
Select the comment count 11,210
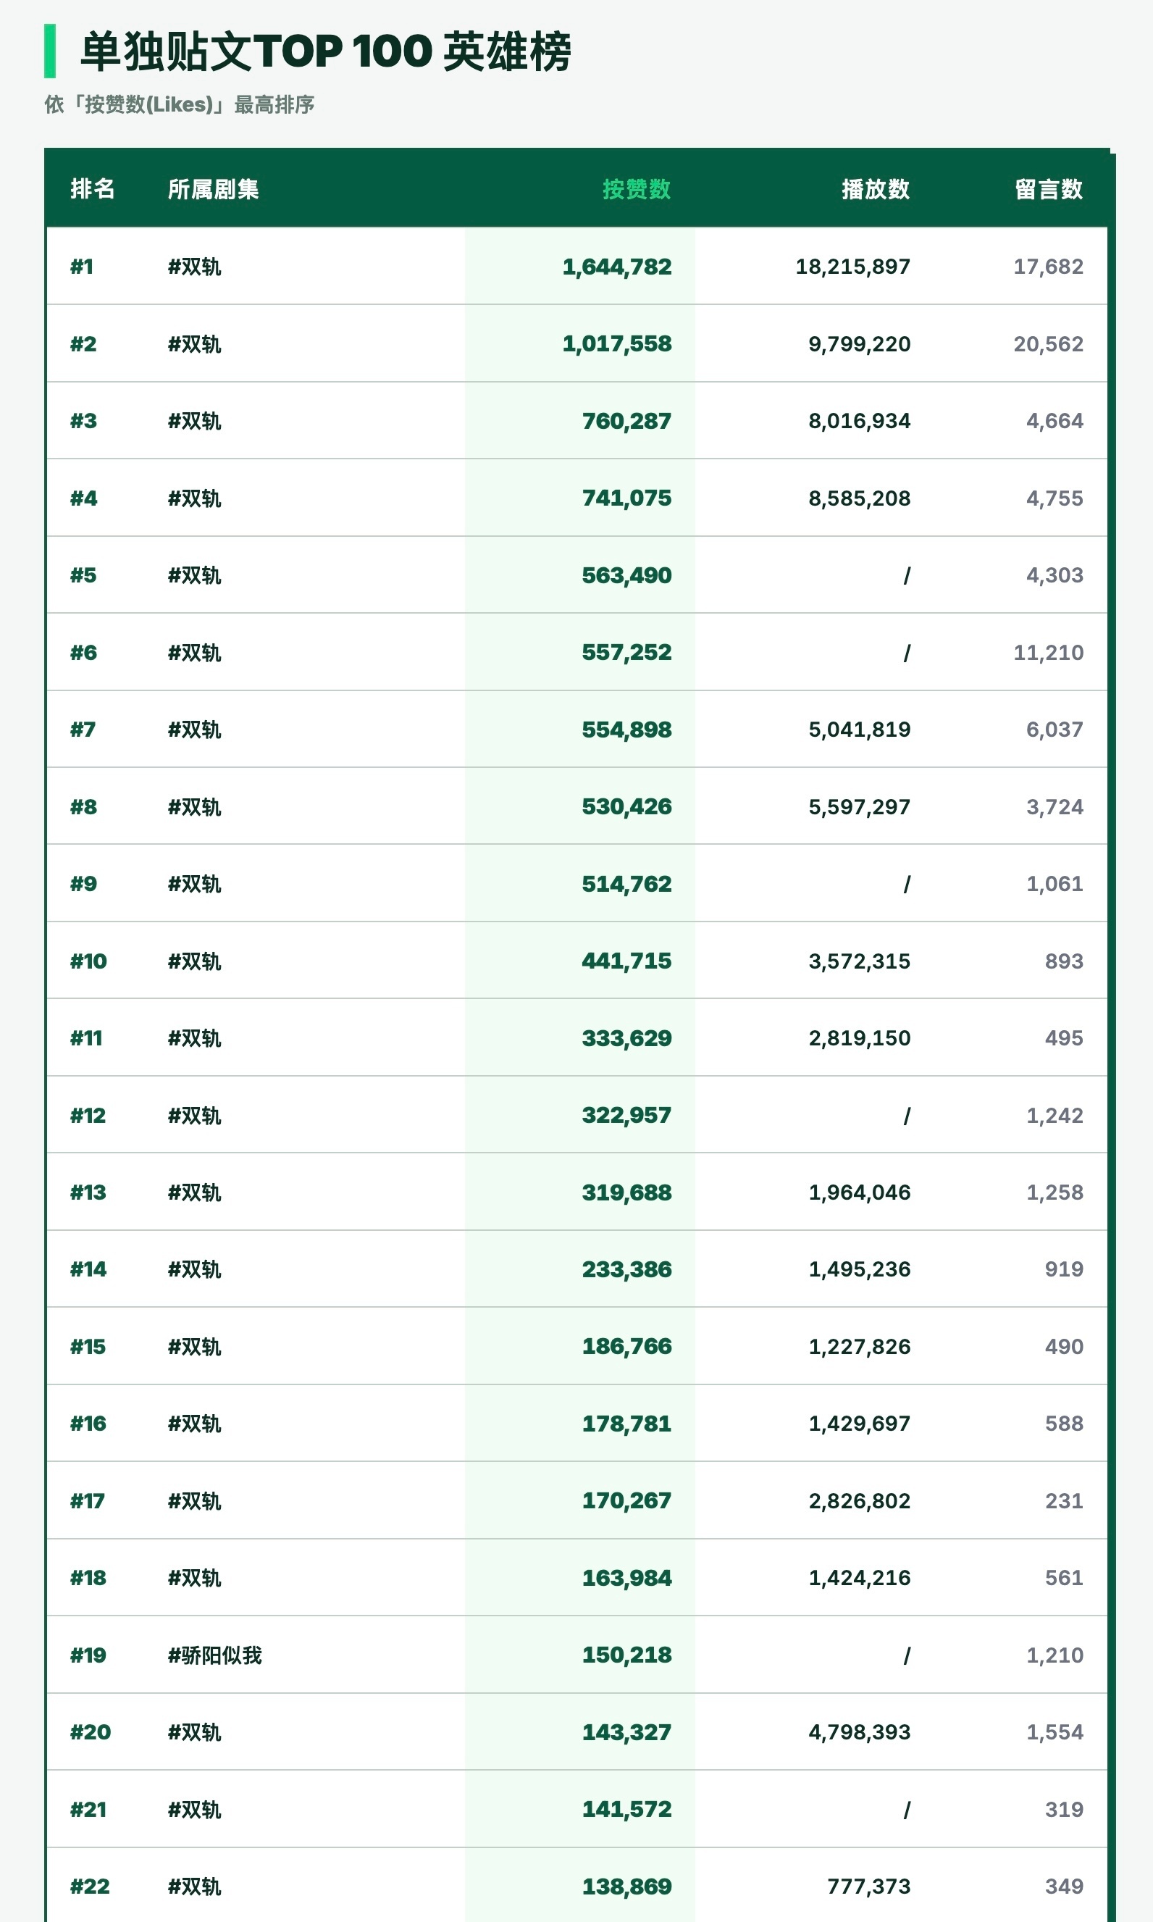[x=1047, y=652]
